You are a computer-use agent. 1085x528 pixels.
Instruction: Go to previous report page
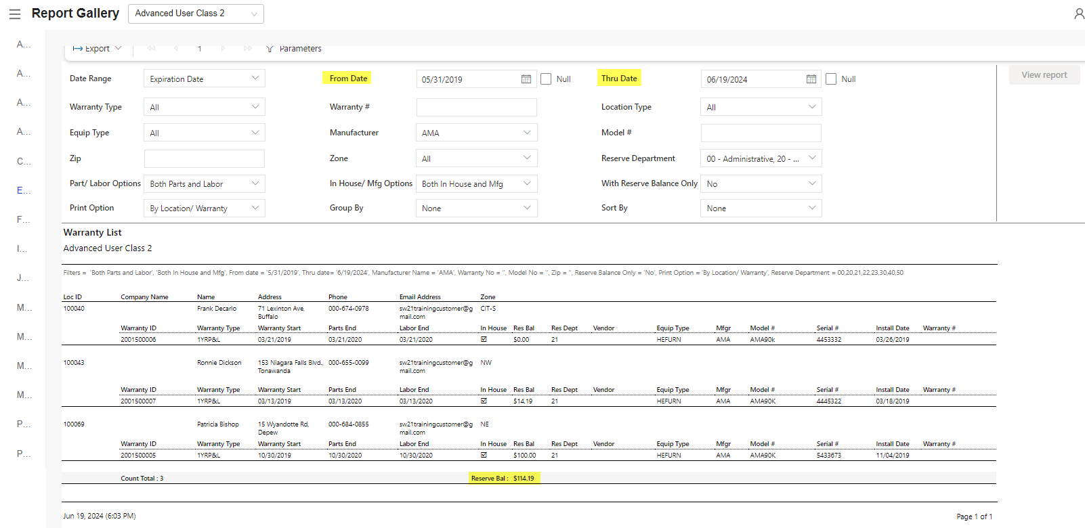tap(176, 49)
